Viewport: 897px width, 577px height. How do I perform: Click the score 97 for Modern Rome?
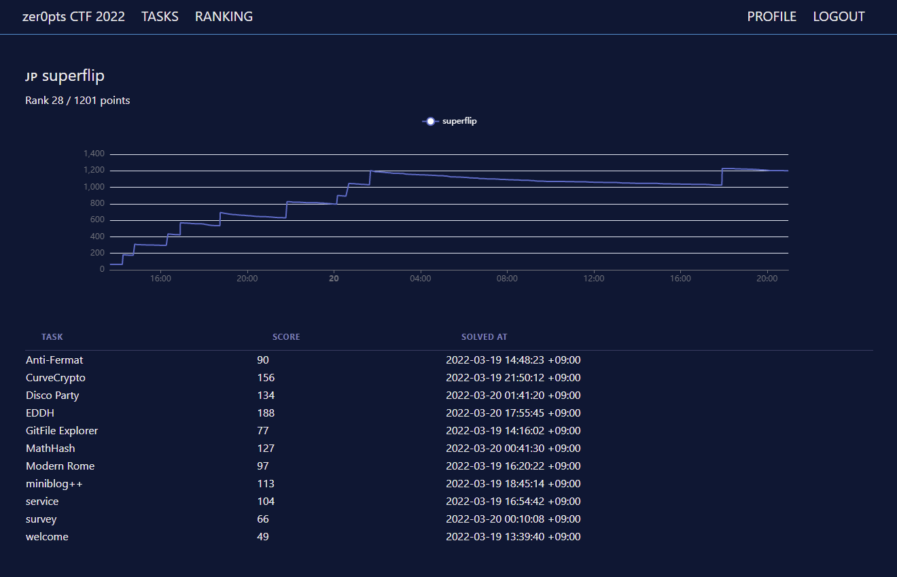(x=263, y=466)
